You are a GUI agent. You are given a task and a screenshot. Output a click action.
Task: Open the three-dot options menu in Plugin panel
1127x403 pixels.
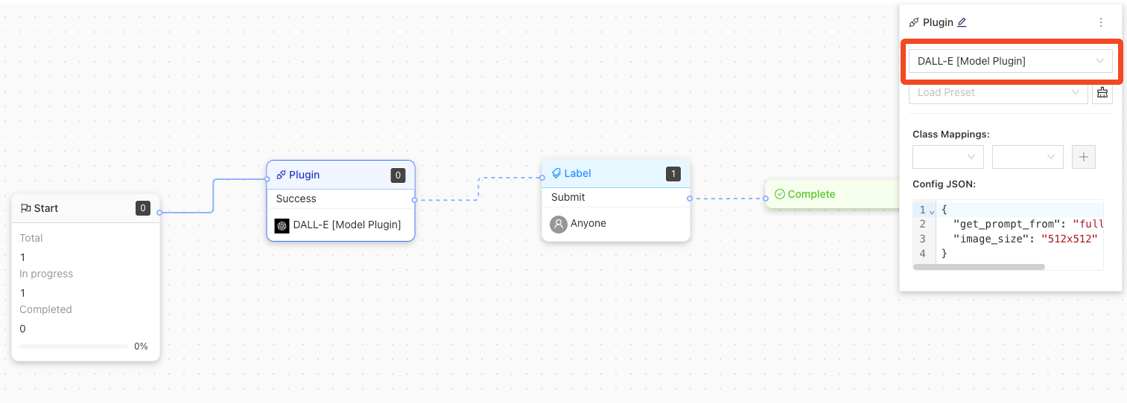click(x=1101, y=22)
